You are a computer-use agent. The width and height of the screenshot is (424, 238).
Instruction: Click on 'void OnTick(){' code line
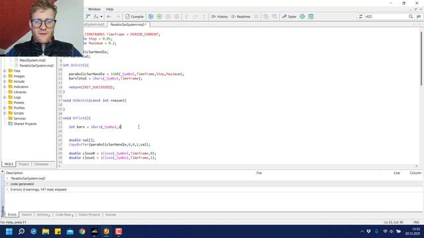pyautogui.click(x=77, y=118)
